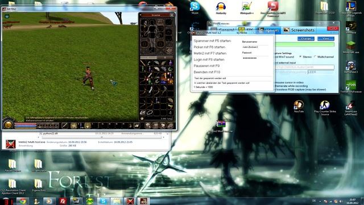Click the Metin2 health bar
The image size is (364, 205).
[x=26, y=125]
